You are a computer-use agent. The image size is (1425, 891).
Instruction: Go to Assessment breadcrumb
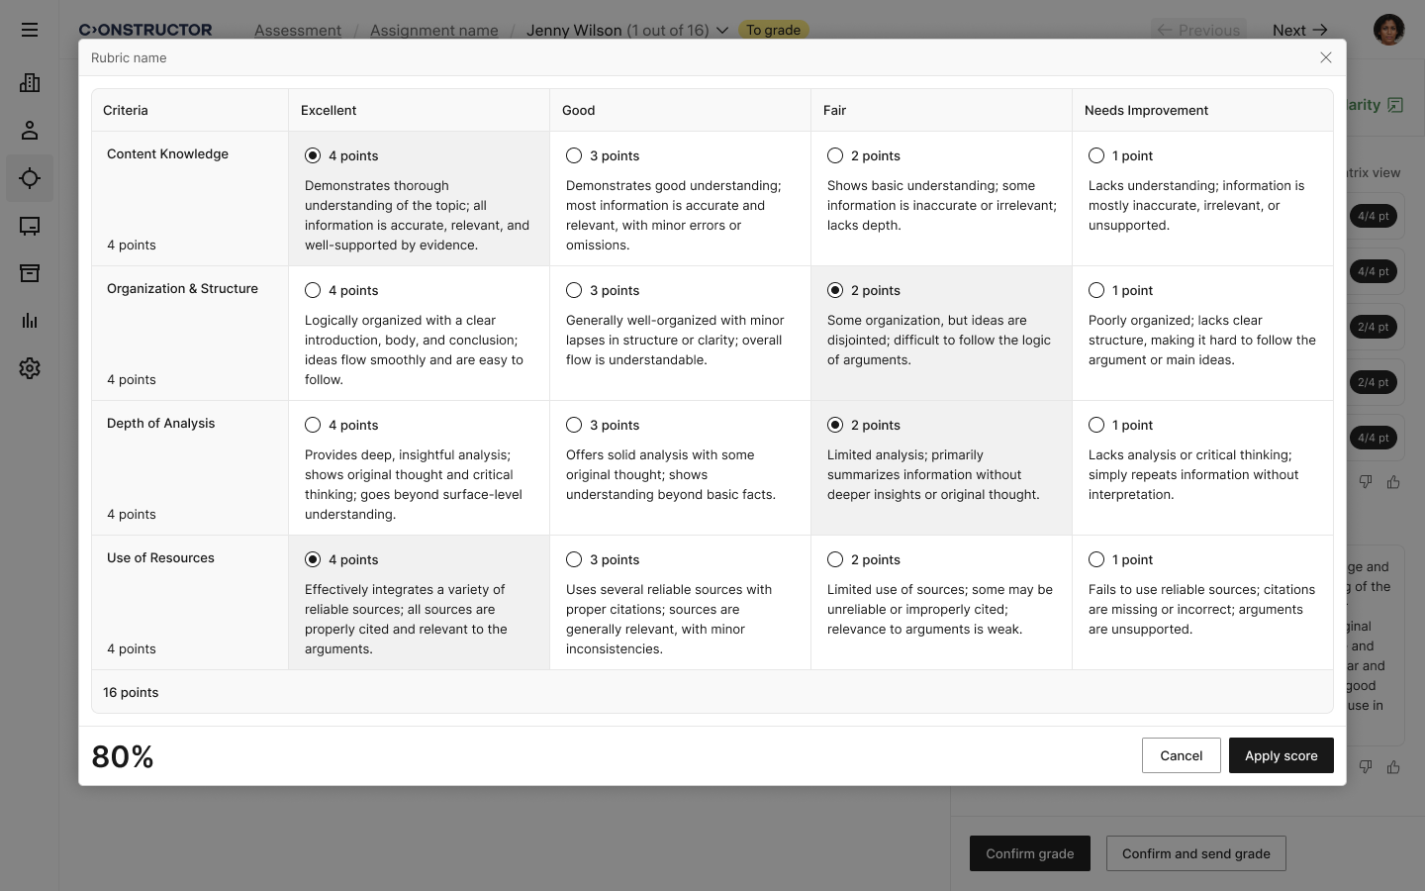(297, 31)
